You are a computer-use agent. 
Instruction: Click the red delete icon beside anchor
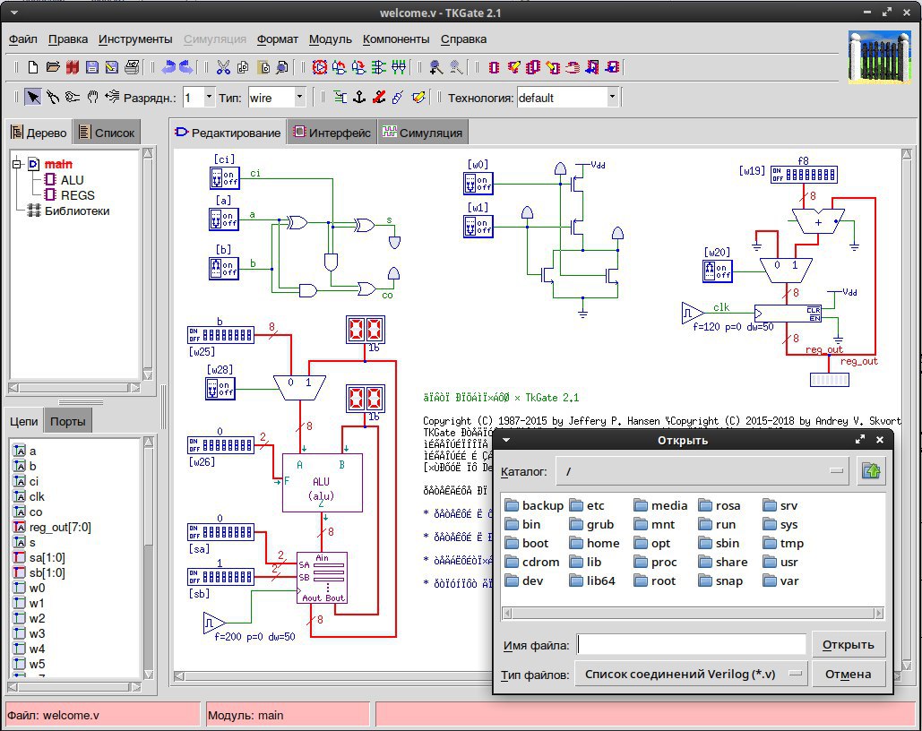click(379, 97)
